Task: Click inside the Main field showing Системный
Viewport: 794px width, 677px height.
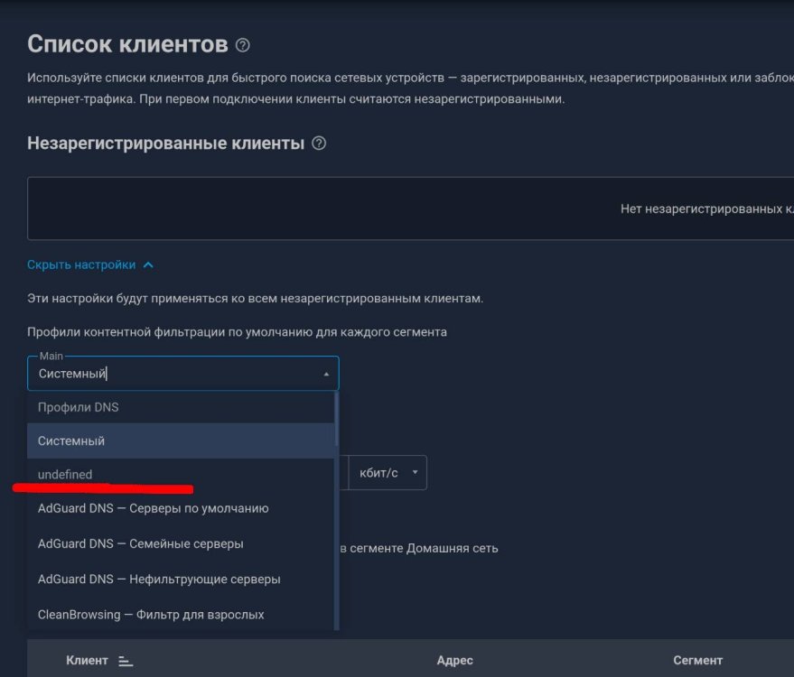Action: [x=172, y=374]
